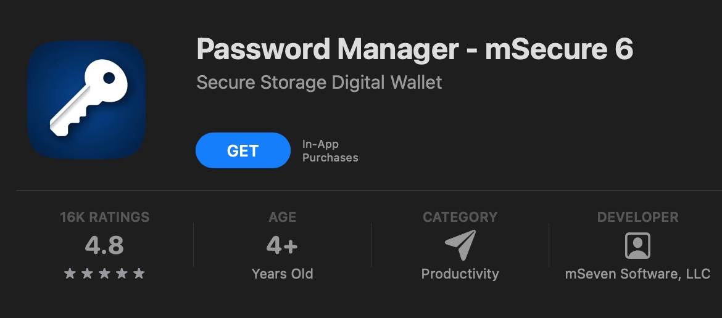Click the Password Manager - mSecure 6 title
This screenshot has height=318, width=722.
[x=415, y=49]
